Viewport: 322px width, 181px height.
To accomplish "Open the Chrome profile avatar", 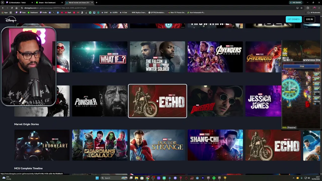I will pos(314,8).
